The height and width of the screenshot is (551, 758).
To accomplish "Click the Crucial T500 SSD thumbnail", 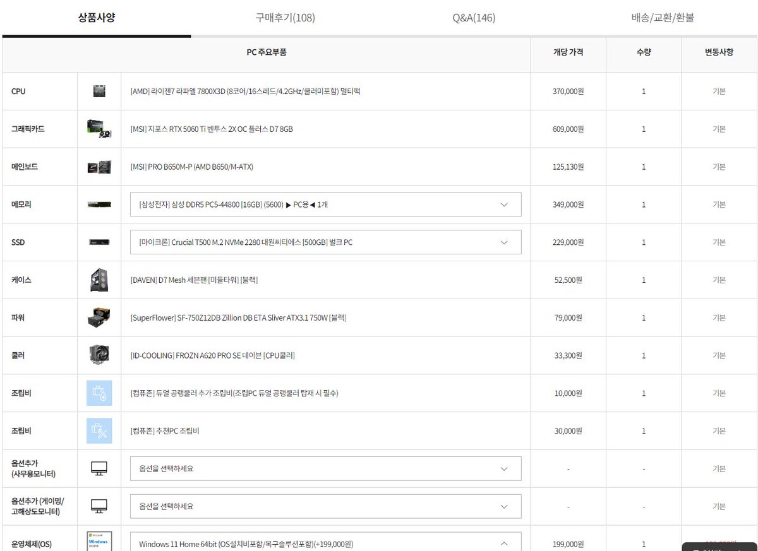I will point(99,242).
